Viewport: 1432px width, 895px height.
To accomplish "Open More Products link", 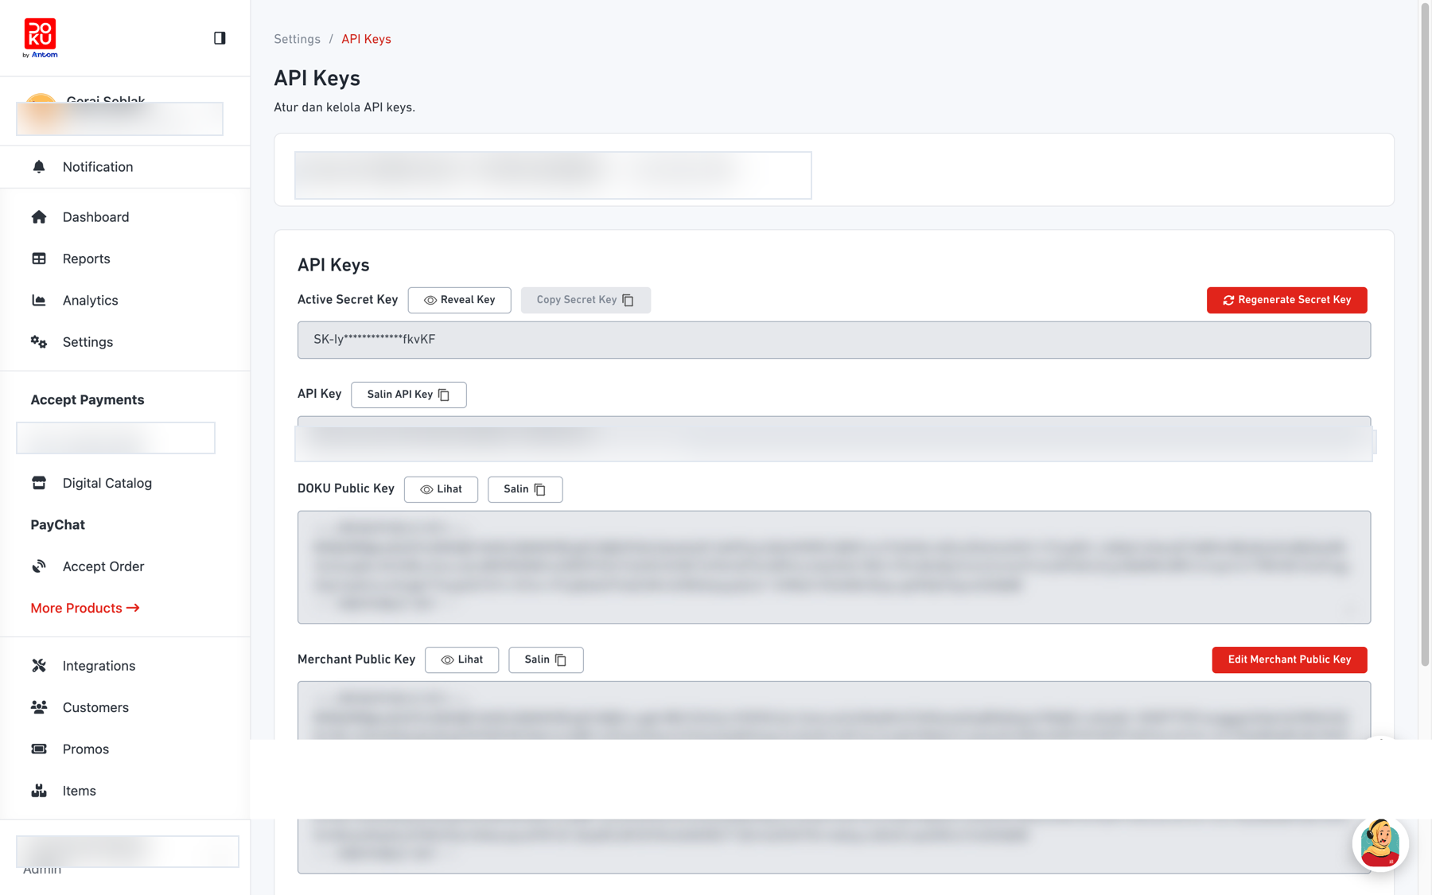I will pos(85,608).
